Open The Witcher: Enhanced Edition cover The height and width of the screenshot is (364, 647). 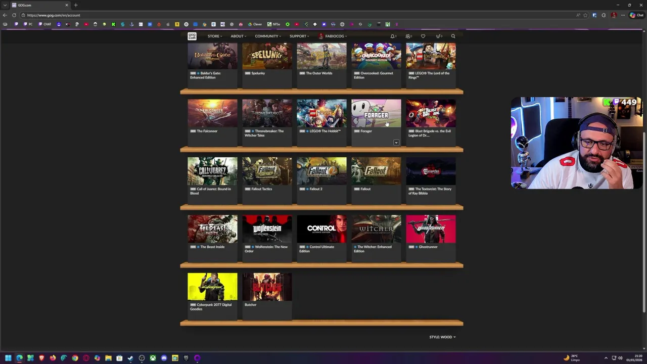pos(376,229)
